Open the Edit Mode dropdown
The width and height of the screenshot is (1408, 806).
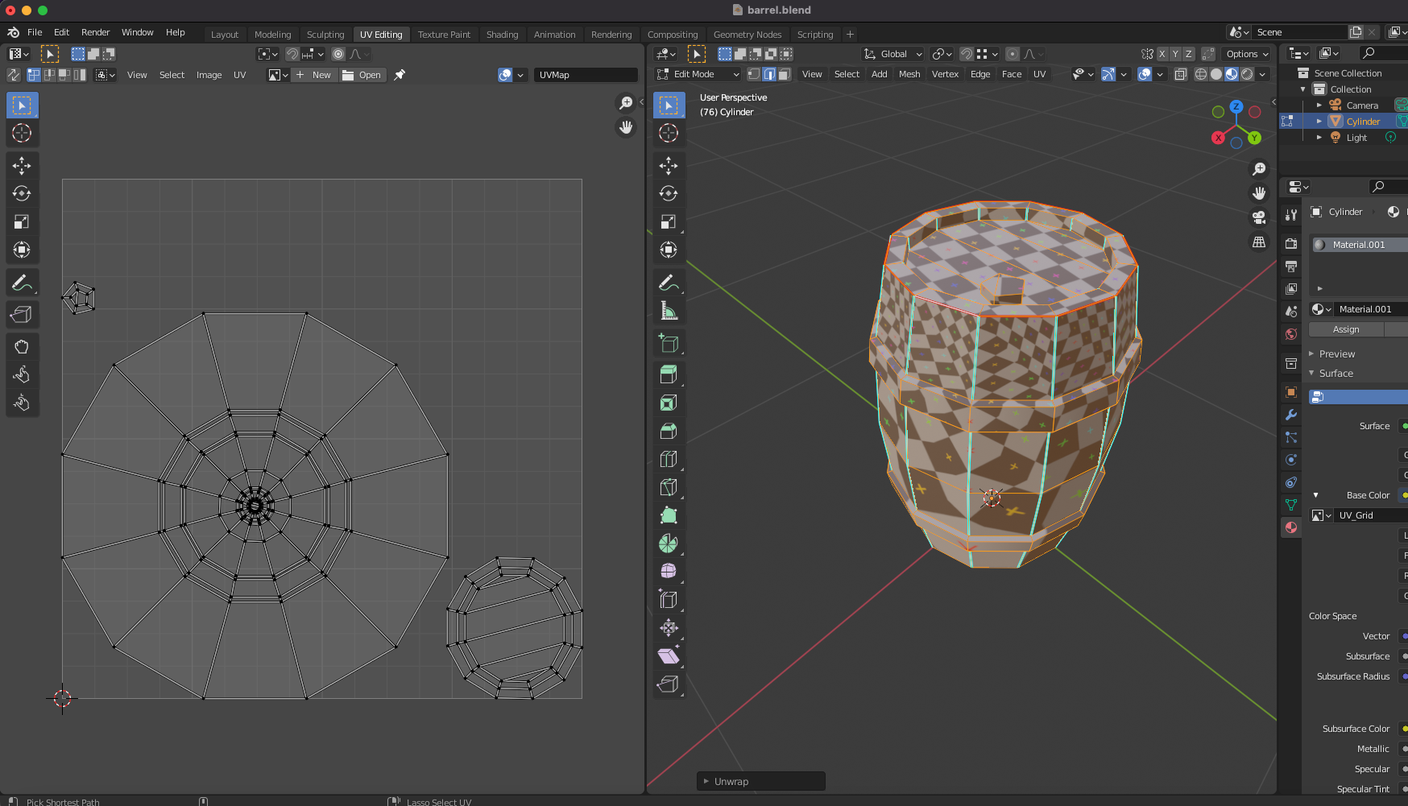pos(698,74)
